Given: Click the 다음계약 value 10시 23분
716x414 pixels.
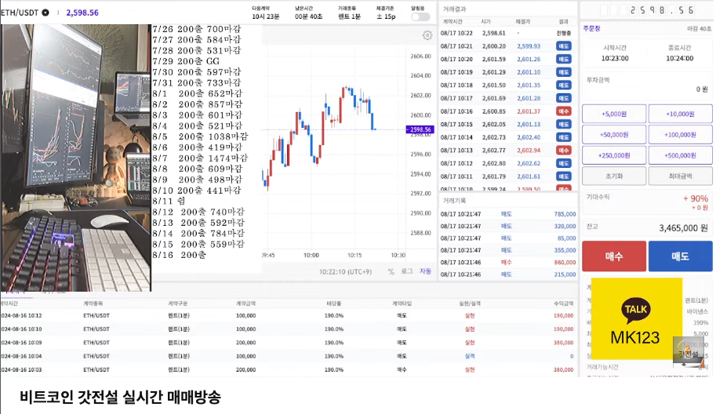Looking at the screenshot, I should point(265,16).
